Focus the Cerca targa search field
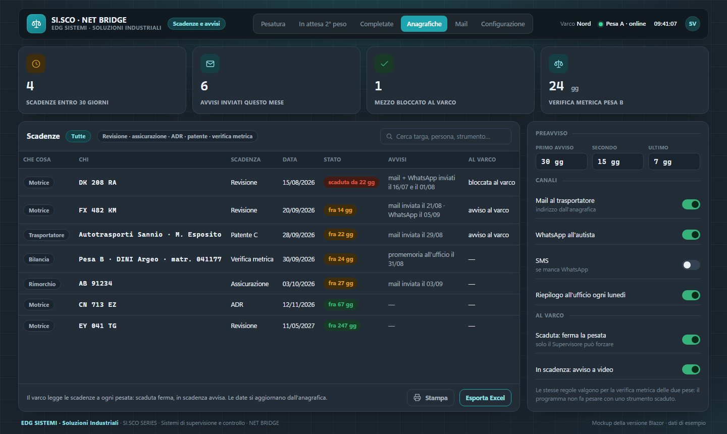This screenshot has height=434, width=727. [x=446, y=136]
